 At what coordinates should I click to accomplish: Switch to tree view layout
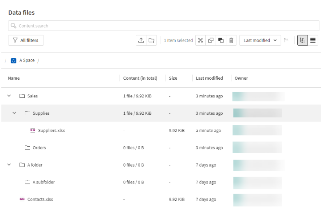point(303,40)
